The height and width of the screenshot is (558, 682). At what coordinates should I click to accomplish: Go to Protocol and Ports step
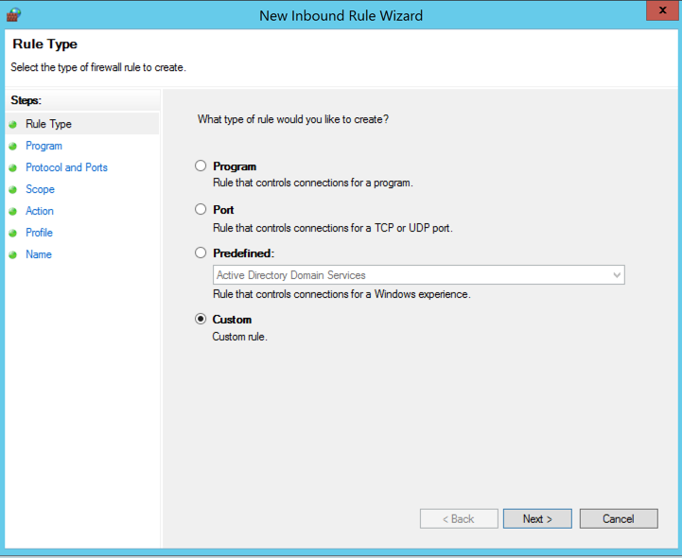[x=66, y=167]
